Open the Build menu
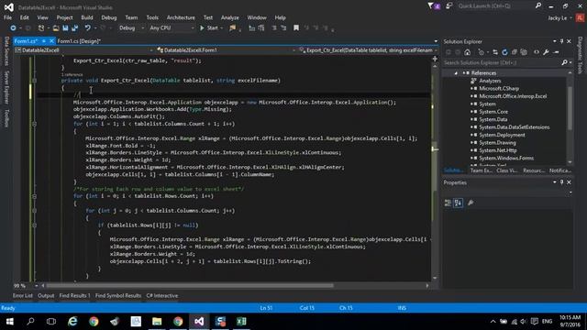587x330 pixels. (87, 17)
